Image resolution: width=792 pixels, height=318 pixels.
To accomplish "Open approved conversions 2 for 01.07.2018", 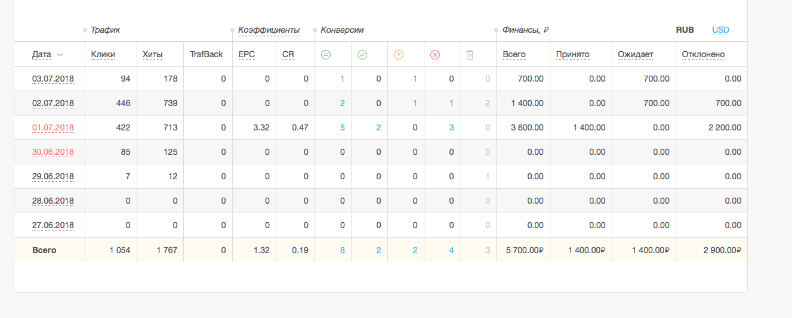I will tap(378, 127).
